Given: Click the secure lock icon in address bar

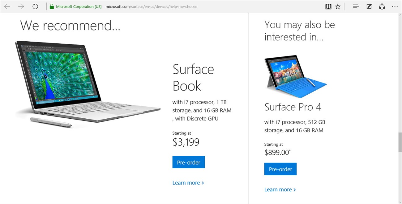Looking at the screenshot, I should pyautogui.click(x=52, y=6).
